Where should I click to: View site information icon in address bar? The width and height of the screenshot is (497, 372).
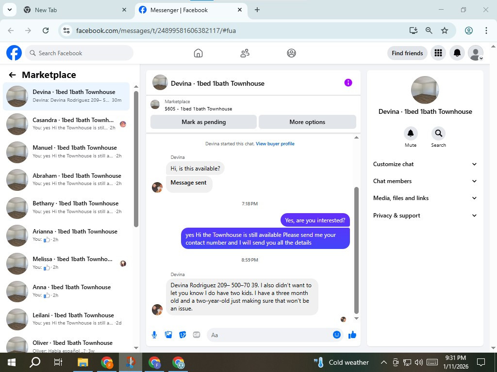point(66,31)
